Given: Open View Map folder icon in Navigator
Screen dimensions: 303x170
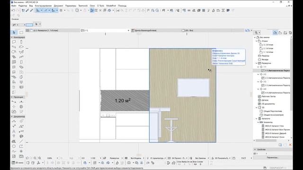Looking at the screenshot, I should point(280,33).
